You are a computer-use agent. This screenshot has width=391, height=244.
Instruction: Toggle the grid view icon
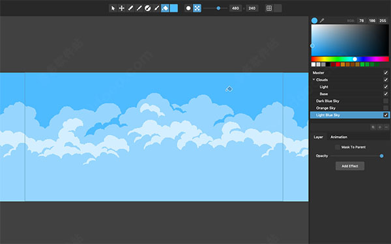(x=269, y=8)
